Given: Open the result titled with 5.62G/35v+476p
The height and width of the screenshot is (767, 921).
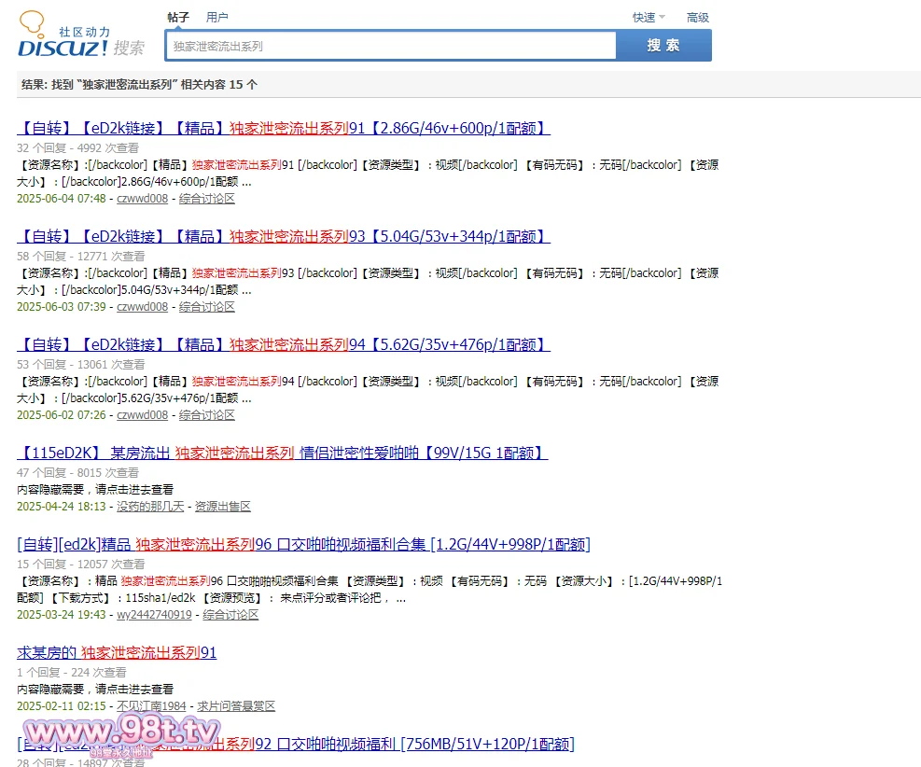Looking at the screenshot, I should 283,345.
